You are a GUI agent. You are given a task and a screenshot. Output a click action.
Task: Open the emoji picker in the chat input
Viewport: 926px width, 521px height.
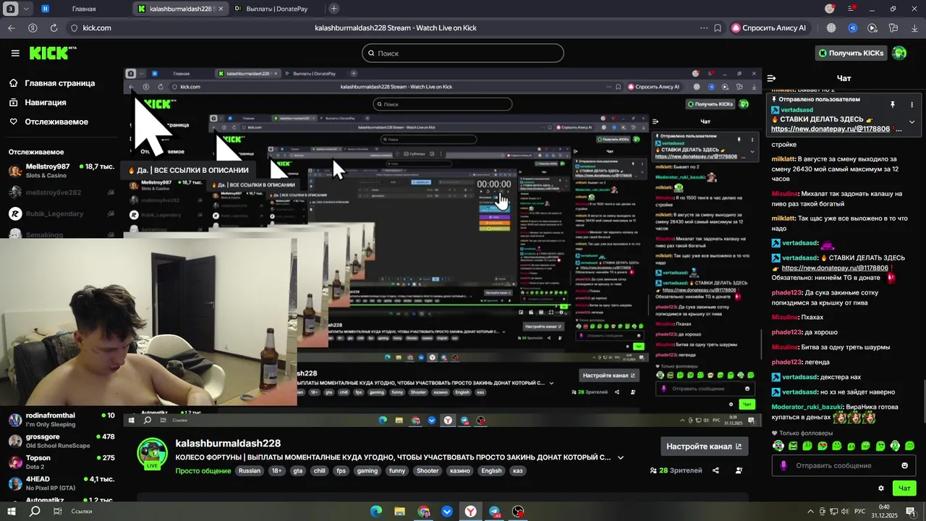tap(904, 465)
